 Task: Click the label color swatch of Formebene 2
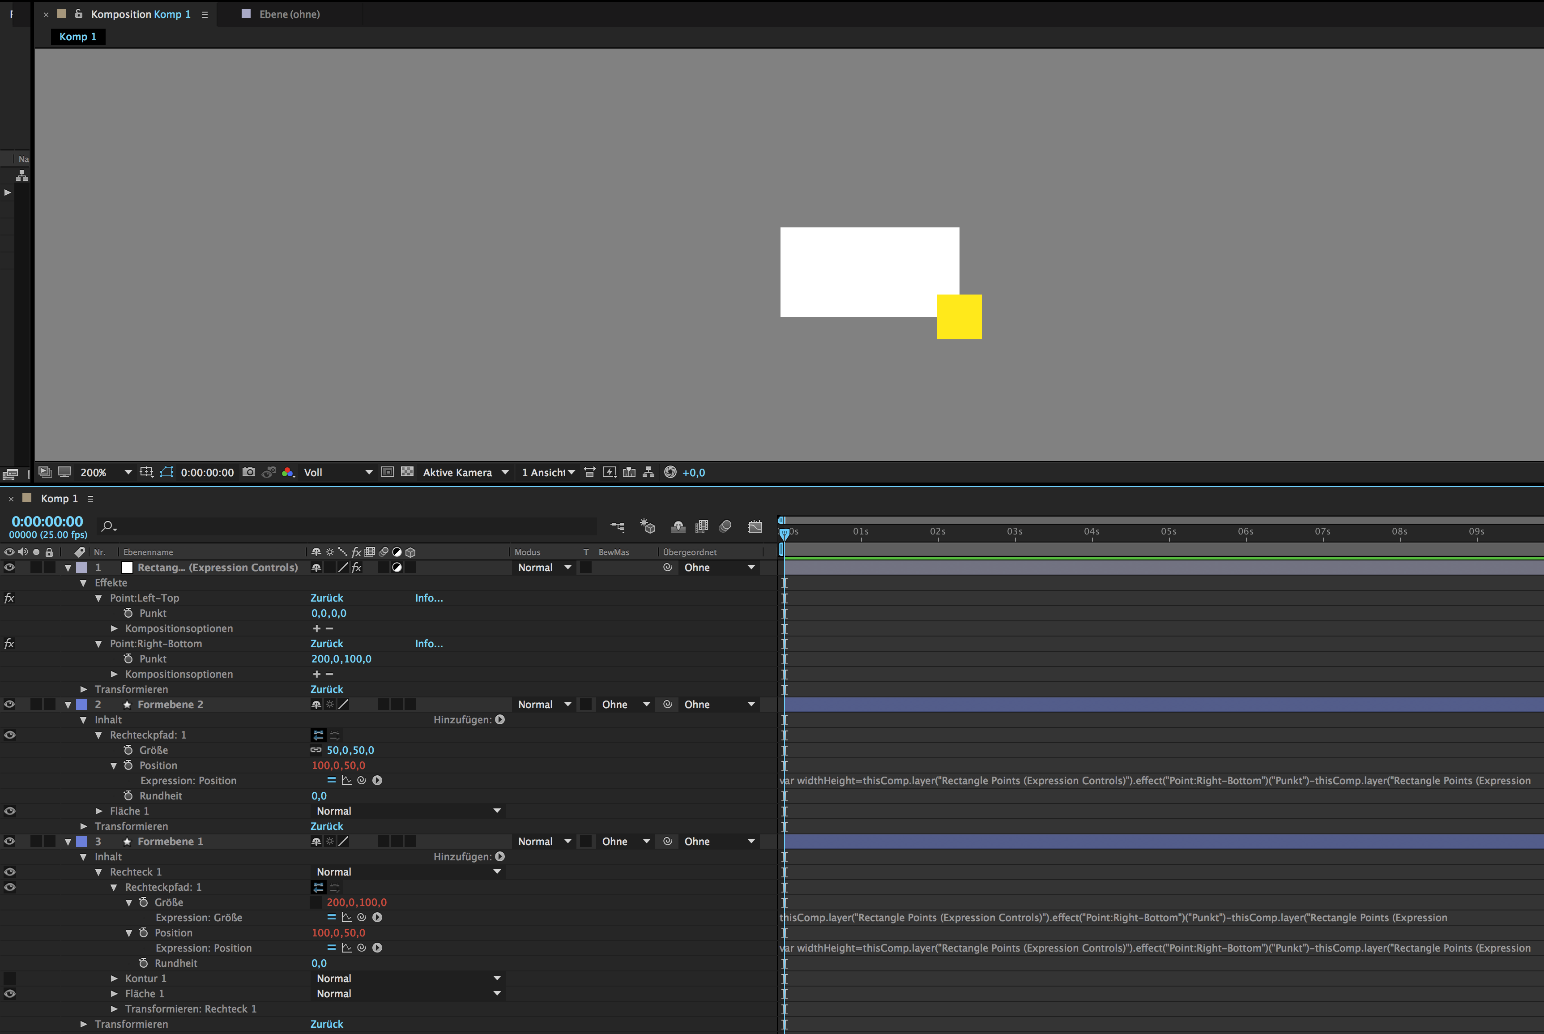82,704
